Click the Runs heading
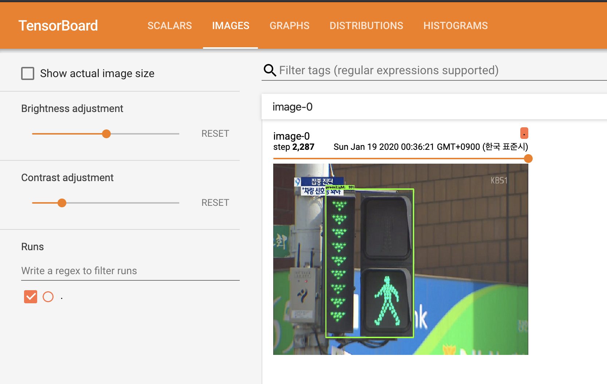Viewport: 607px width, 384px height. click(x=32, y=247)
